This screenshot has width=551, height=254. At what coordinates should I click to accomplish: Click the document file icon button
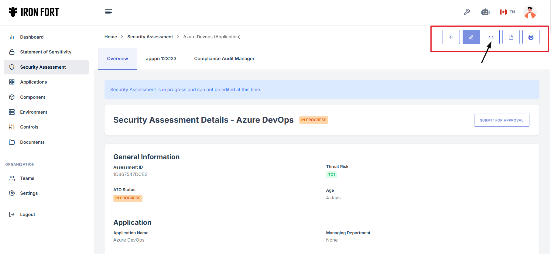pos(511,37)
